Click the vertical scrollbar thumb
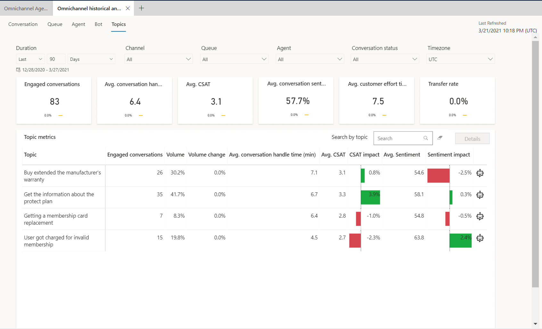Image resolution: width=542 pixels, height=329 pixels. click(x=535, y=164)
